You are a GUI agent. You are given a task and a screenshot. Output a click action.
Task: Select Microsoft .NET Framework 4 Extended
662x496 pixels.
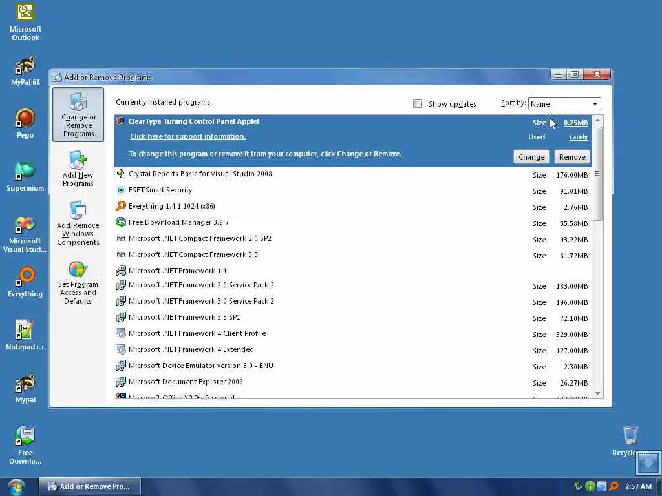(x=353, y=349)
